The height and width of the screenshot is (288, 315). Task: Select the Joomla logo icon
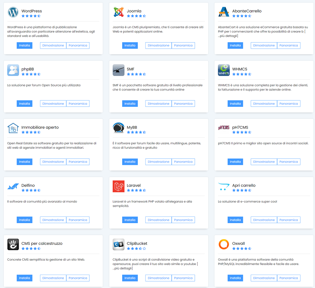[x=118, y=12]
